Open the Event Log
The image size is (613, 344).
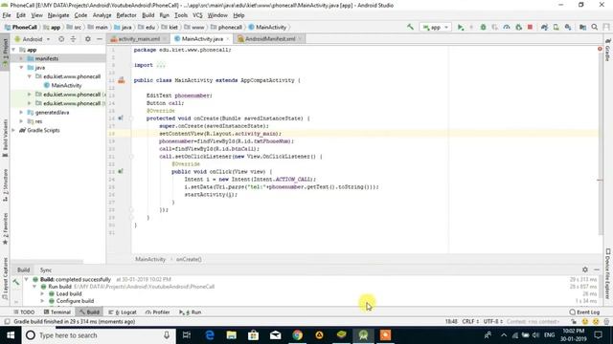click(585, 312)
